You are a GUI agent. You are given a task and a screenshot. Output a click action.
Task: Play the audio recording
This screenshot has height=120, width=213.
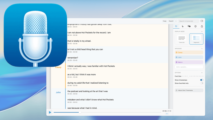pyautogui.click(x=50, y=112)
